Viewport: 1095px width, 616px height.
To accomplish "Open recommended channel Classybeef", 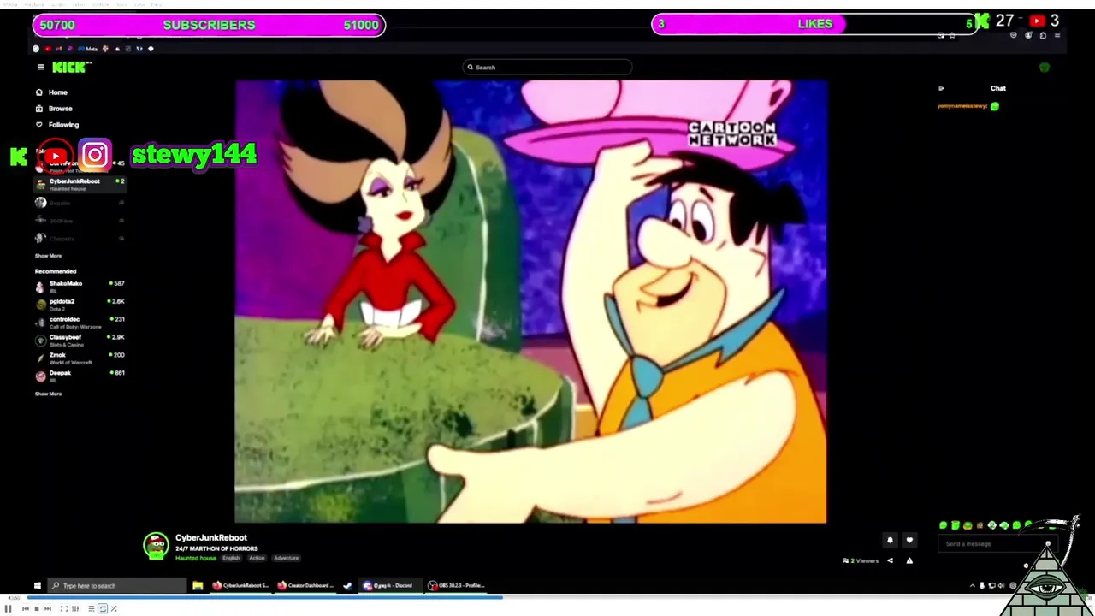I will pos(80,340).
